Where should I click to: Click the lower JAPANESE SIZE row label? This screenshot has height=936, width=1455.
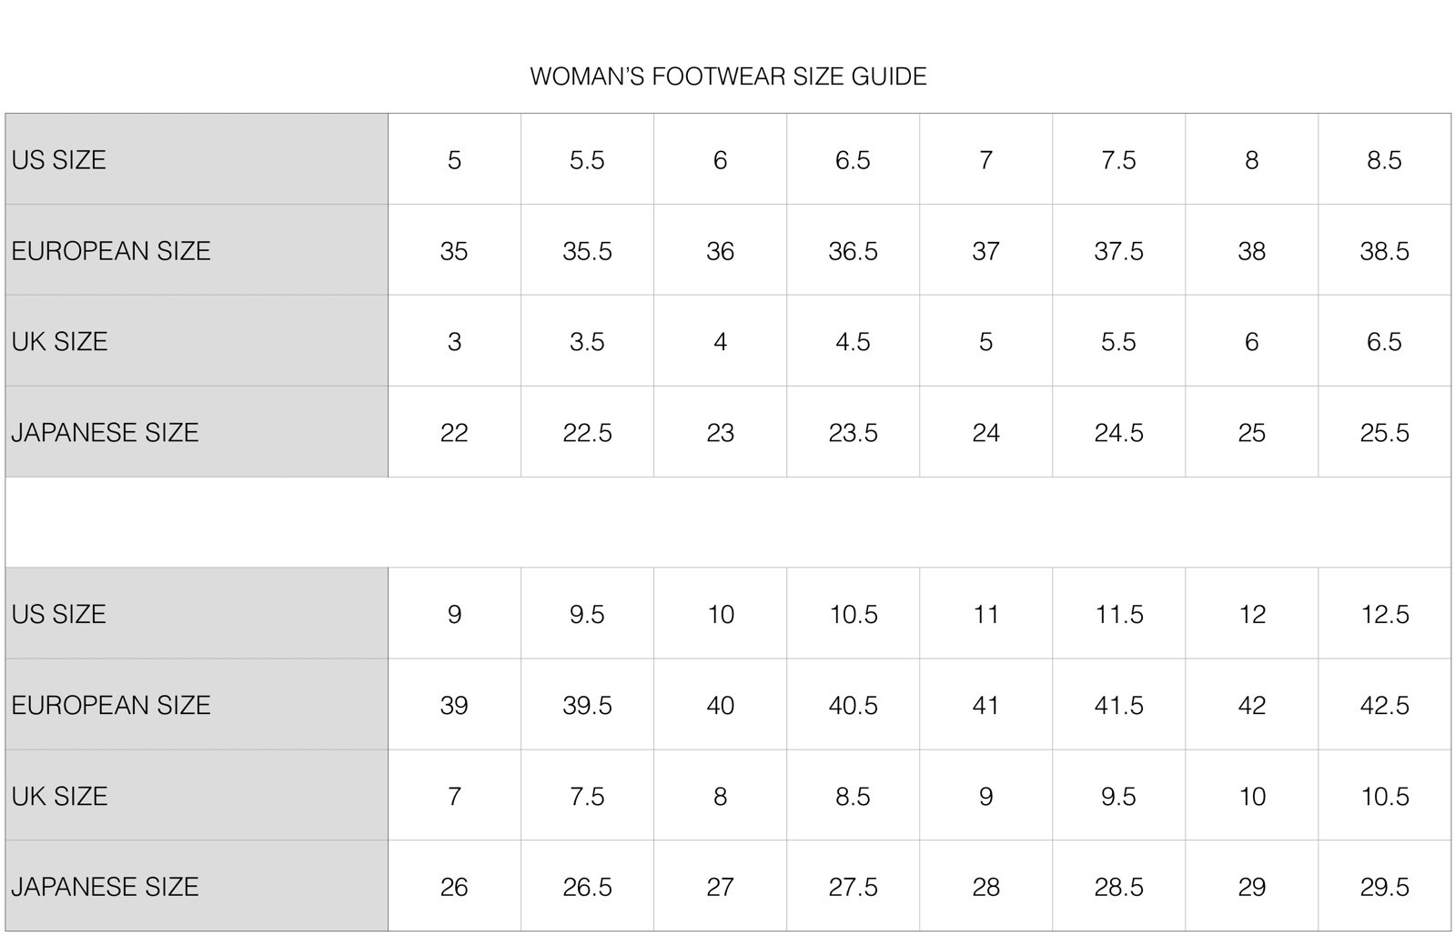pyautogui.click(x=197, y=887)
